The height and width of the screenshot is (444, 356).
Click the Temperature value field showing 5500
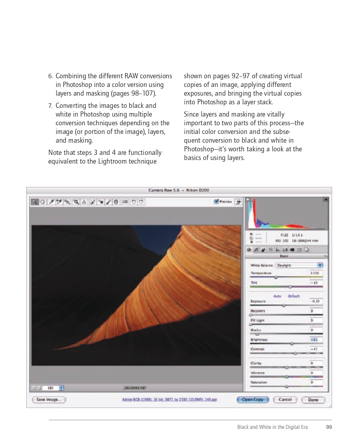(316, 273)
